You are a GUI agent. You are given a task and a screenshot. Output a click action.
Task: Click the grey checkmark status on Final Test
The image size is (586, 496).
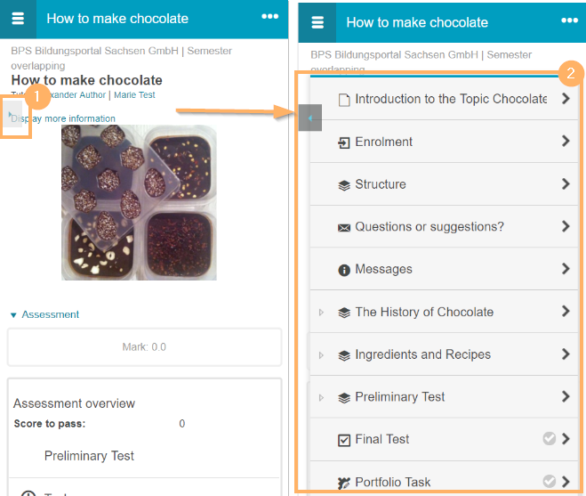(550, 439)
